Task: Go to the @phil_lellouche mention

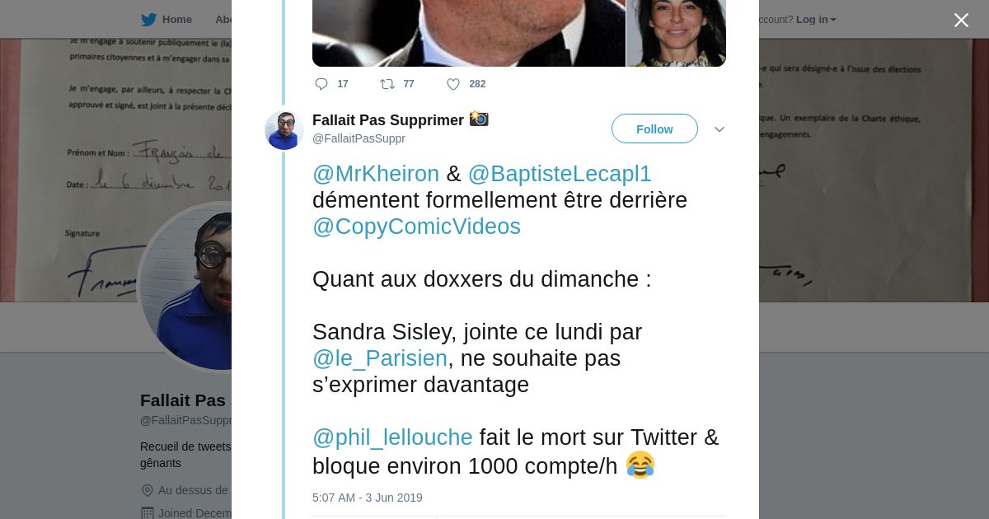Action: (x=392, y=437)
